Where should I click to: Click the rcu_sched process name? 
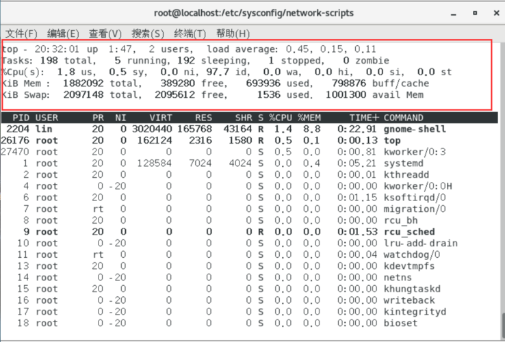pos(409,232)
